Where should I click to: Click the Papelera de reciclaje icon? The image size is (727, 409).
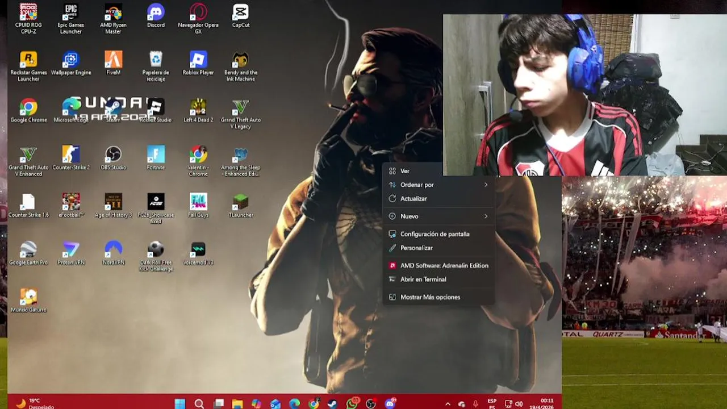(x=156, y=66)
